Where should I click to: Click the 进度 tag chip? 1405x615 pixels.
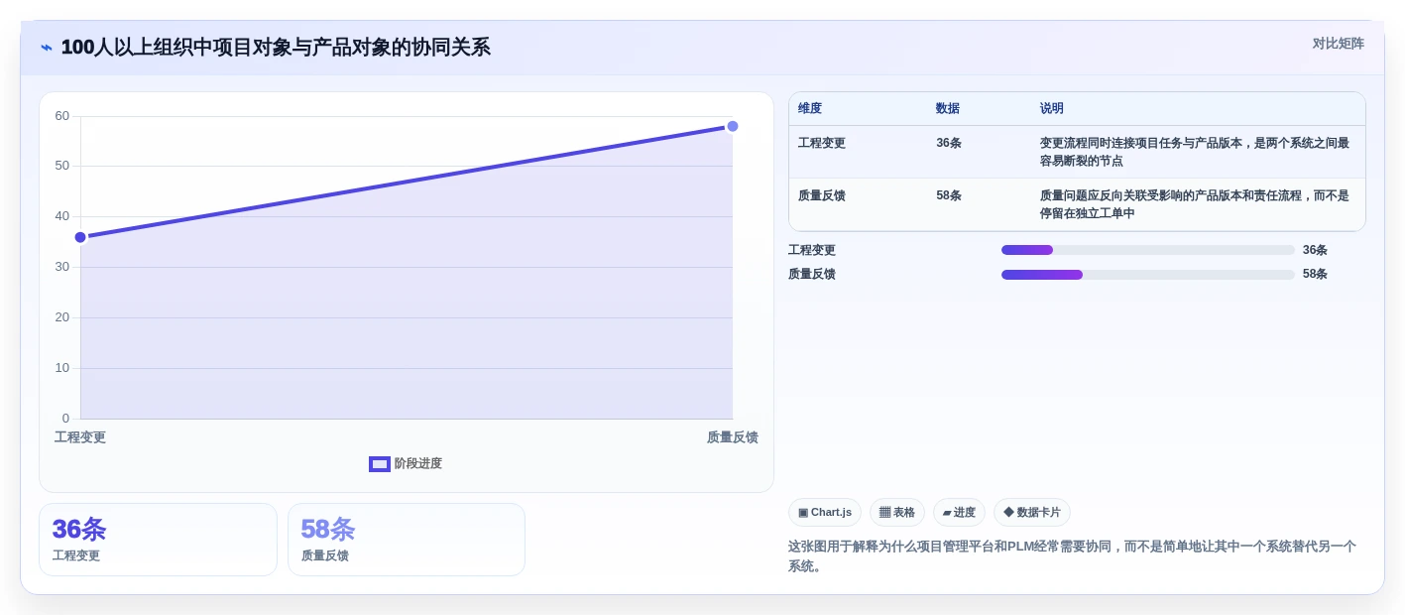[959, 513]
